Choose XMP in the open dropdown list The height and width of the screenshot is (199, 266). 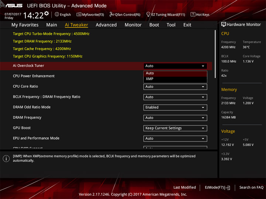click(x=175, y=79)
